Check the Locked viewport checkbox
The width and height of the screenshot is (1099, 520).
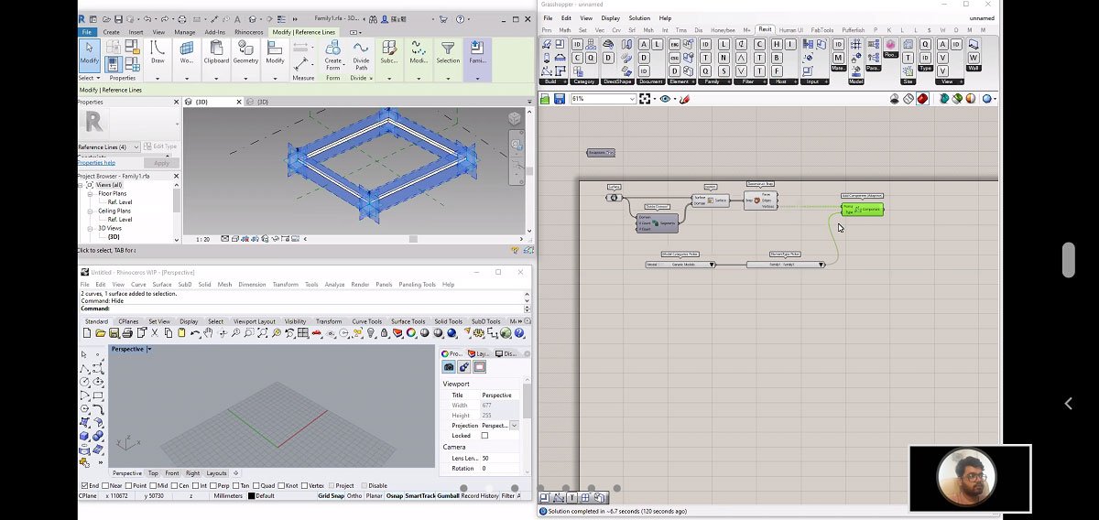click(x=484, y=436)
